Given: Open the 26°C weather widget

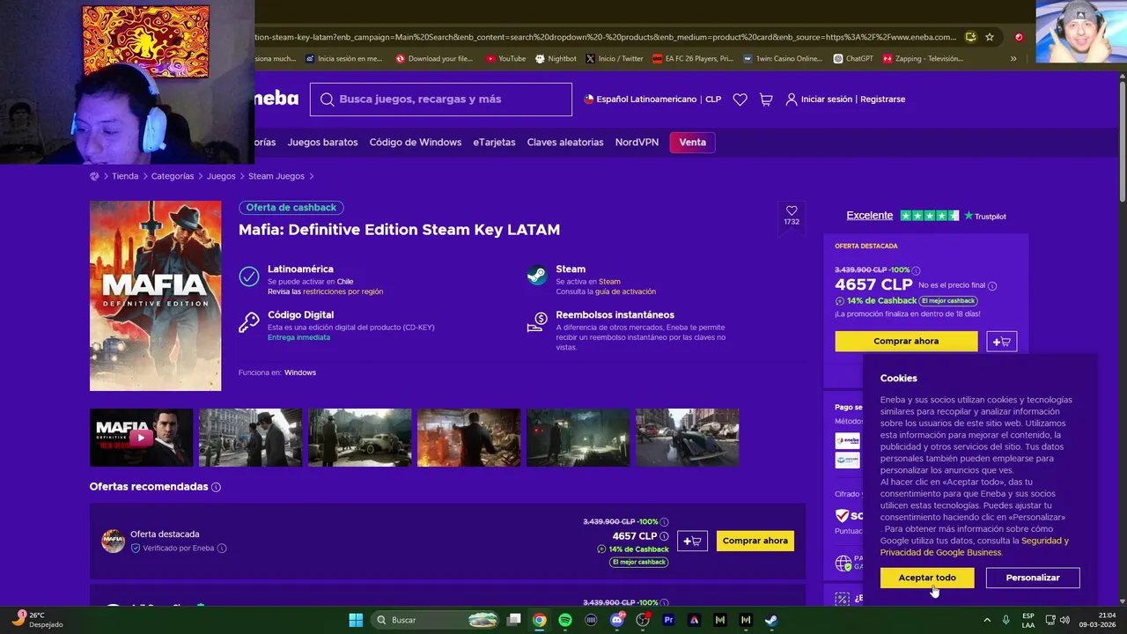Looking at the screenshot, I should coord(37,620).
